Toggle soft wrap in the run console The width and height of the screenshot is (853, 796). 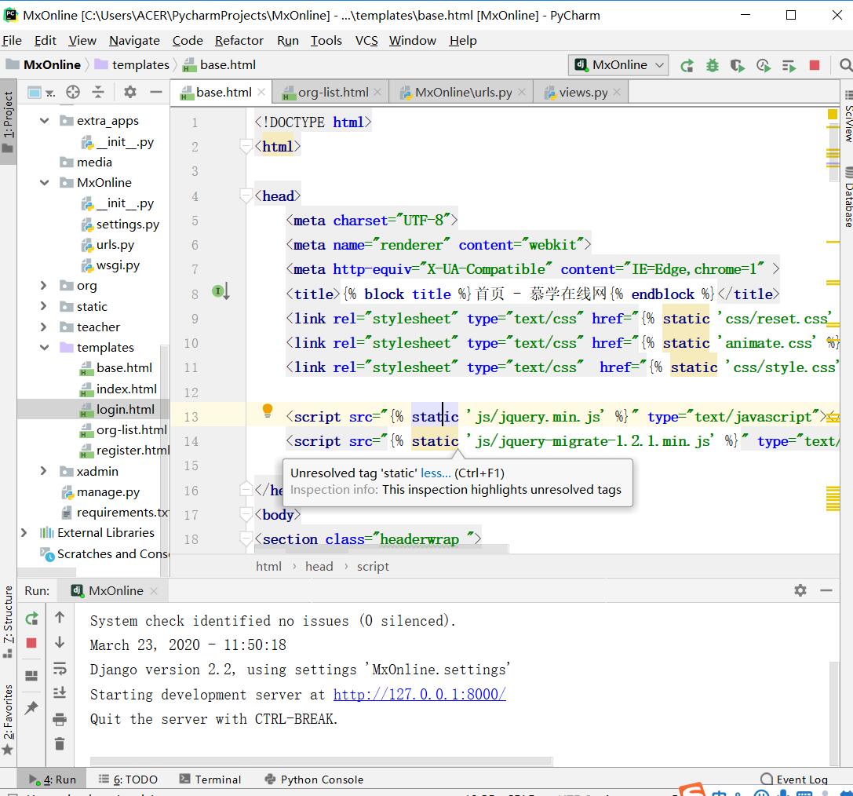[60, 668]
